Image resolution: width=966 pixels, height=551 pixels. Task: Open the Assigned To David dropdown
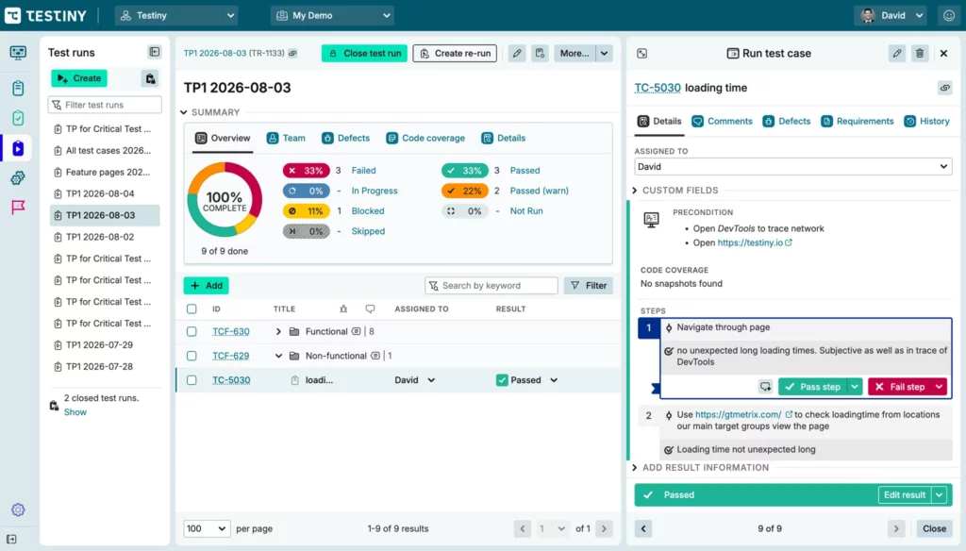(x=792, y=166)
